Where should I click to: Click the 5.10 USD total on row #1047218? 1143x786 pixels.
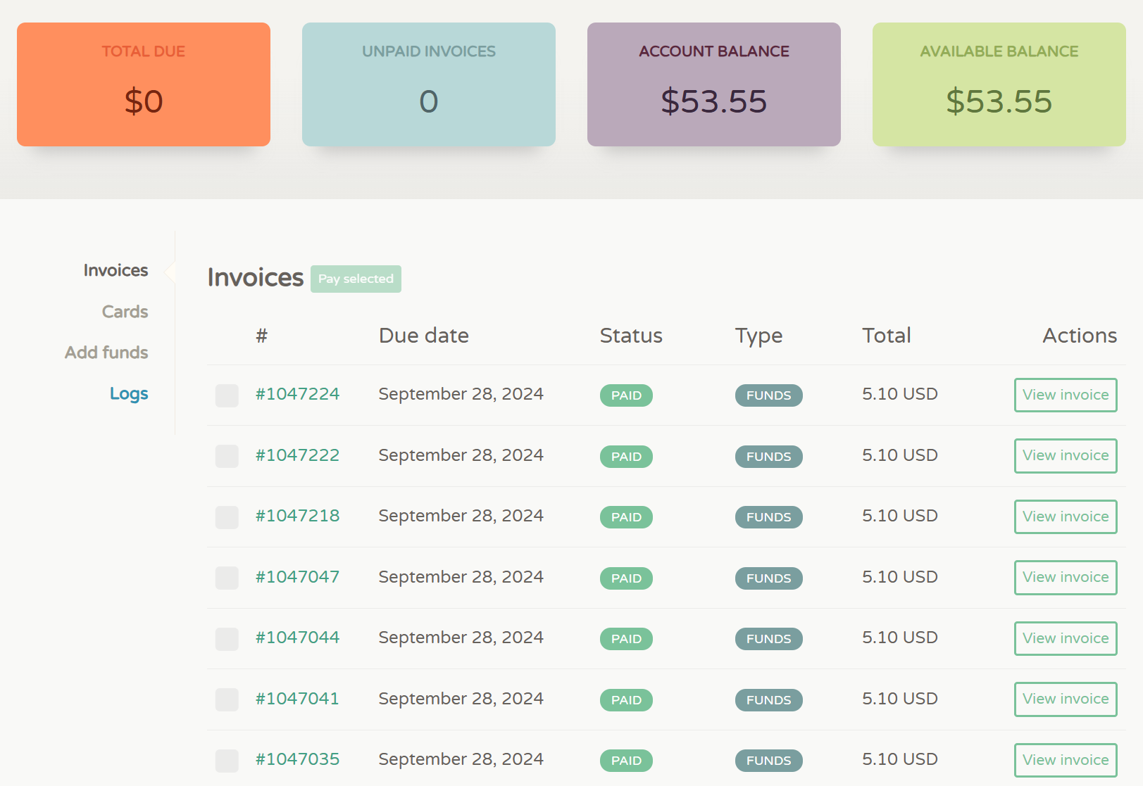click(900, 516)
